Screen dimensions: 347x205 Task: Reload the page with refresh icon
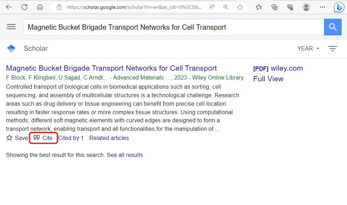pyautogui.click(x=24, y=7)
